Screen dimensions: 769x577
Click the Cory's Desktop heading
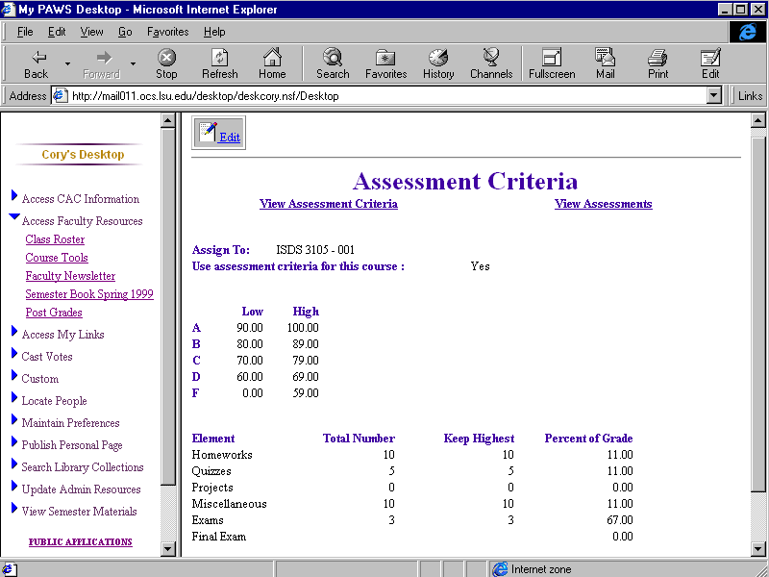click(83, 154)
